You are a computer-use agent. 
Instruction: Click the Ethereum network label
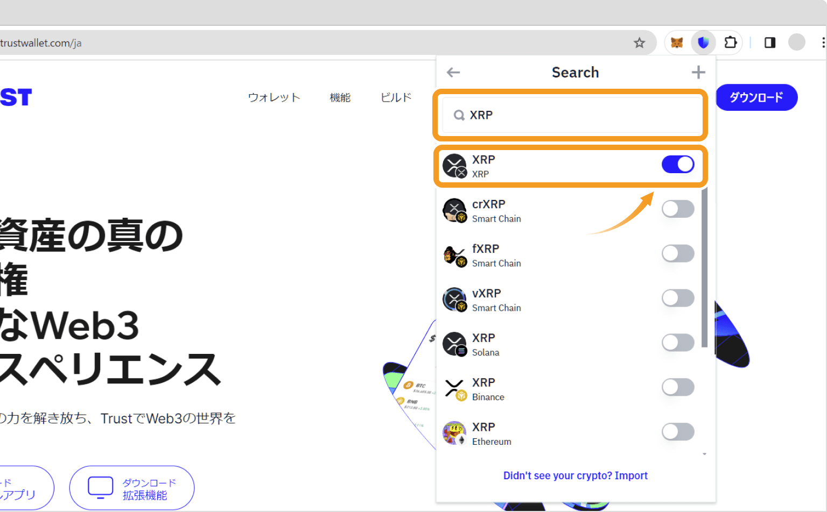(492, 442)
